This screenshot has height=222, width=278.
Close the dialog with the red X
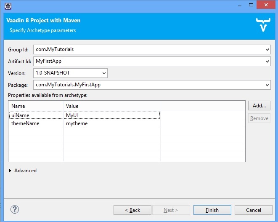[x=266, y=5]
